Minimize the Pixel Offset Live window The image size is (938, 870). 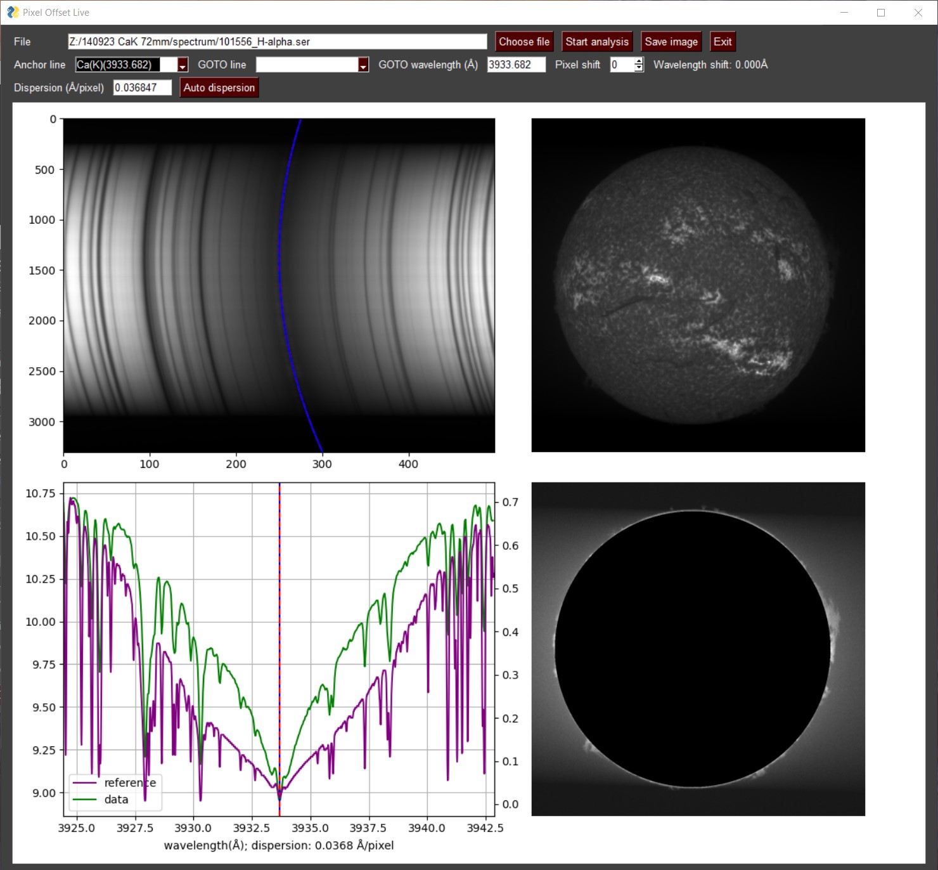[844, 13]
